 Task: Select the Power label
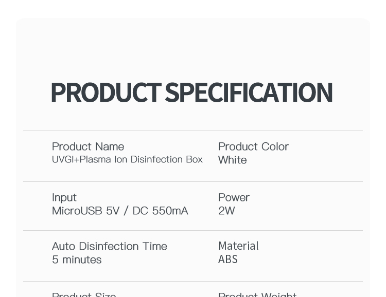[x=234, y=197]
